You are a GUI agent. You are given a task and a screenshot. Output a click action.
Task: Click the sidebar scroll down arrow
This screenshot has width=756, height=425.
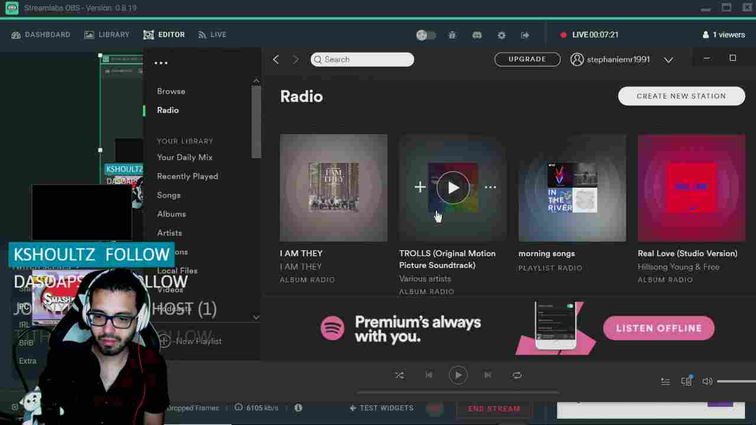click(256, 317)
